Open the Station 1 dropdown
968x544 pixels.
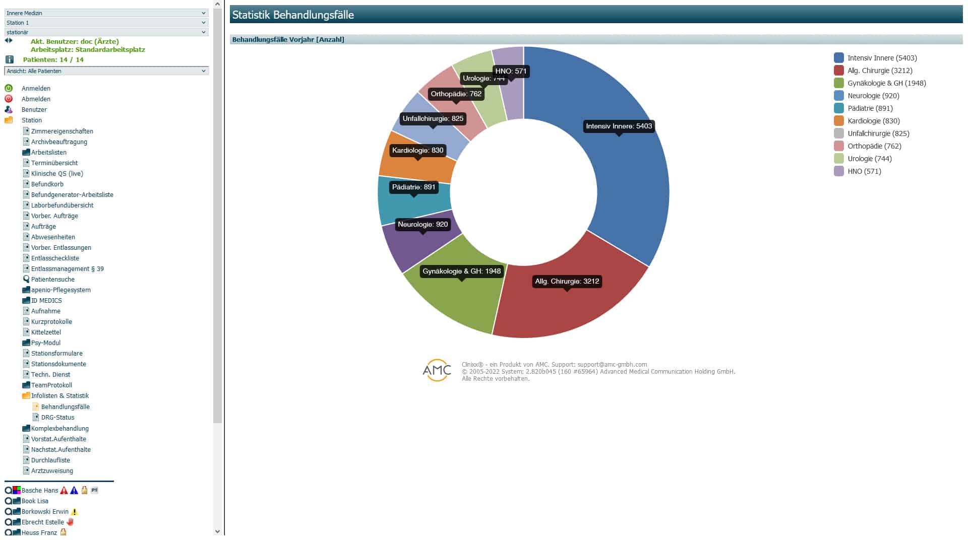click(106, 23)
